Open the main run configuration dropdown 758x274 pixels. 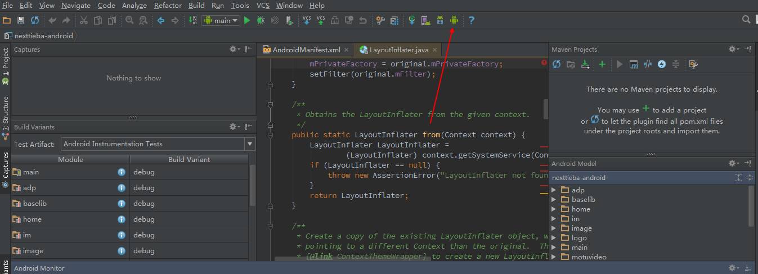pyautogui.click(x=221, y=20)
